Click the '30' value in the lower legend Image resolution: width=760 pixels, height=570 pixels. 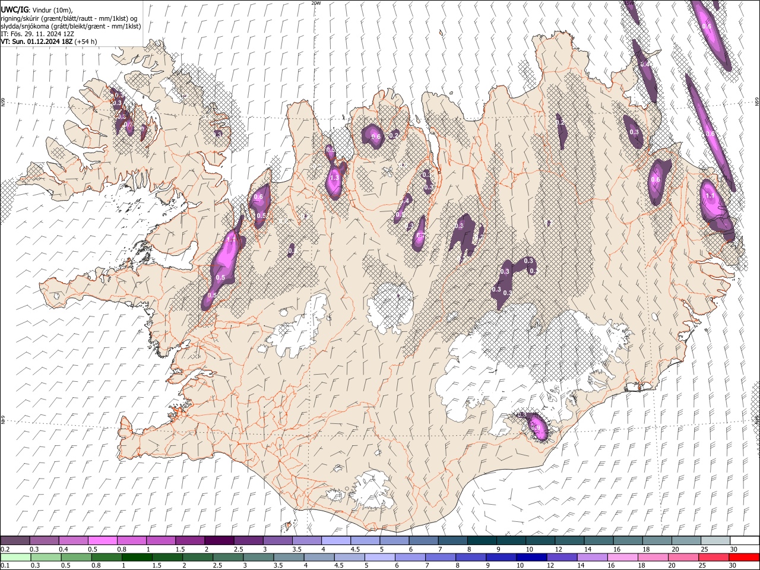(x=733, y=566)
